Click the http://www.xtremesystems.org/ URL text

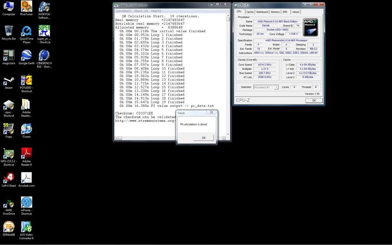coord(145,121)
